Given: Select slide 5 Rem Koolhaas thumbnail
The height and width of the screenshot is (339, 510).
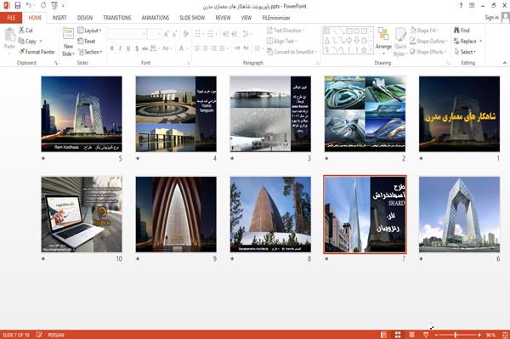Looking at the screenshot, I should click(x=82, y=114).
